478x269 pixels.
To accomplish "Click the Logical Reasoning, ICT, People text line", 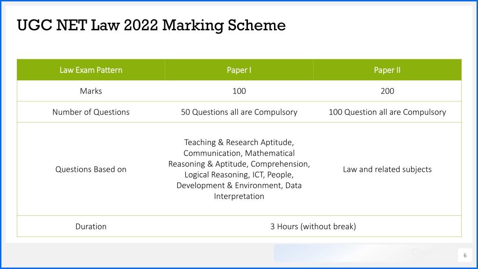I will (x=239, y=175).
